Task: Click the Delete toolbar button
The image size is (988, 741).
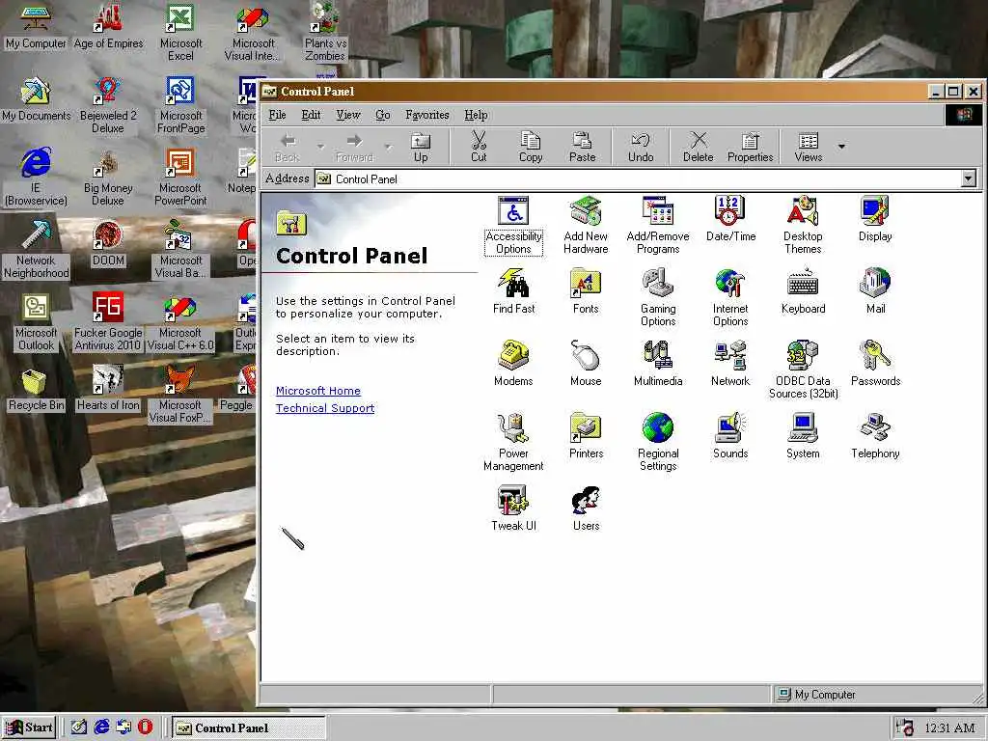Action: pos(699,147)
